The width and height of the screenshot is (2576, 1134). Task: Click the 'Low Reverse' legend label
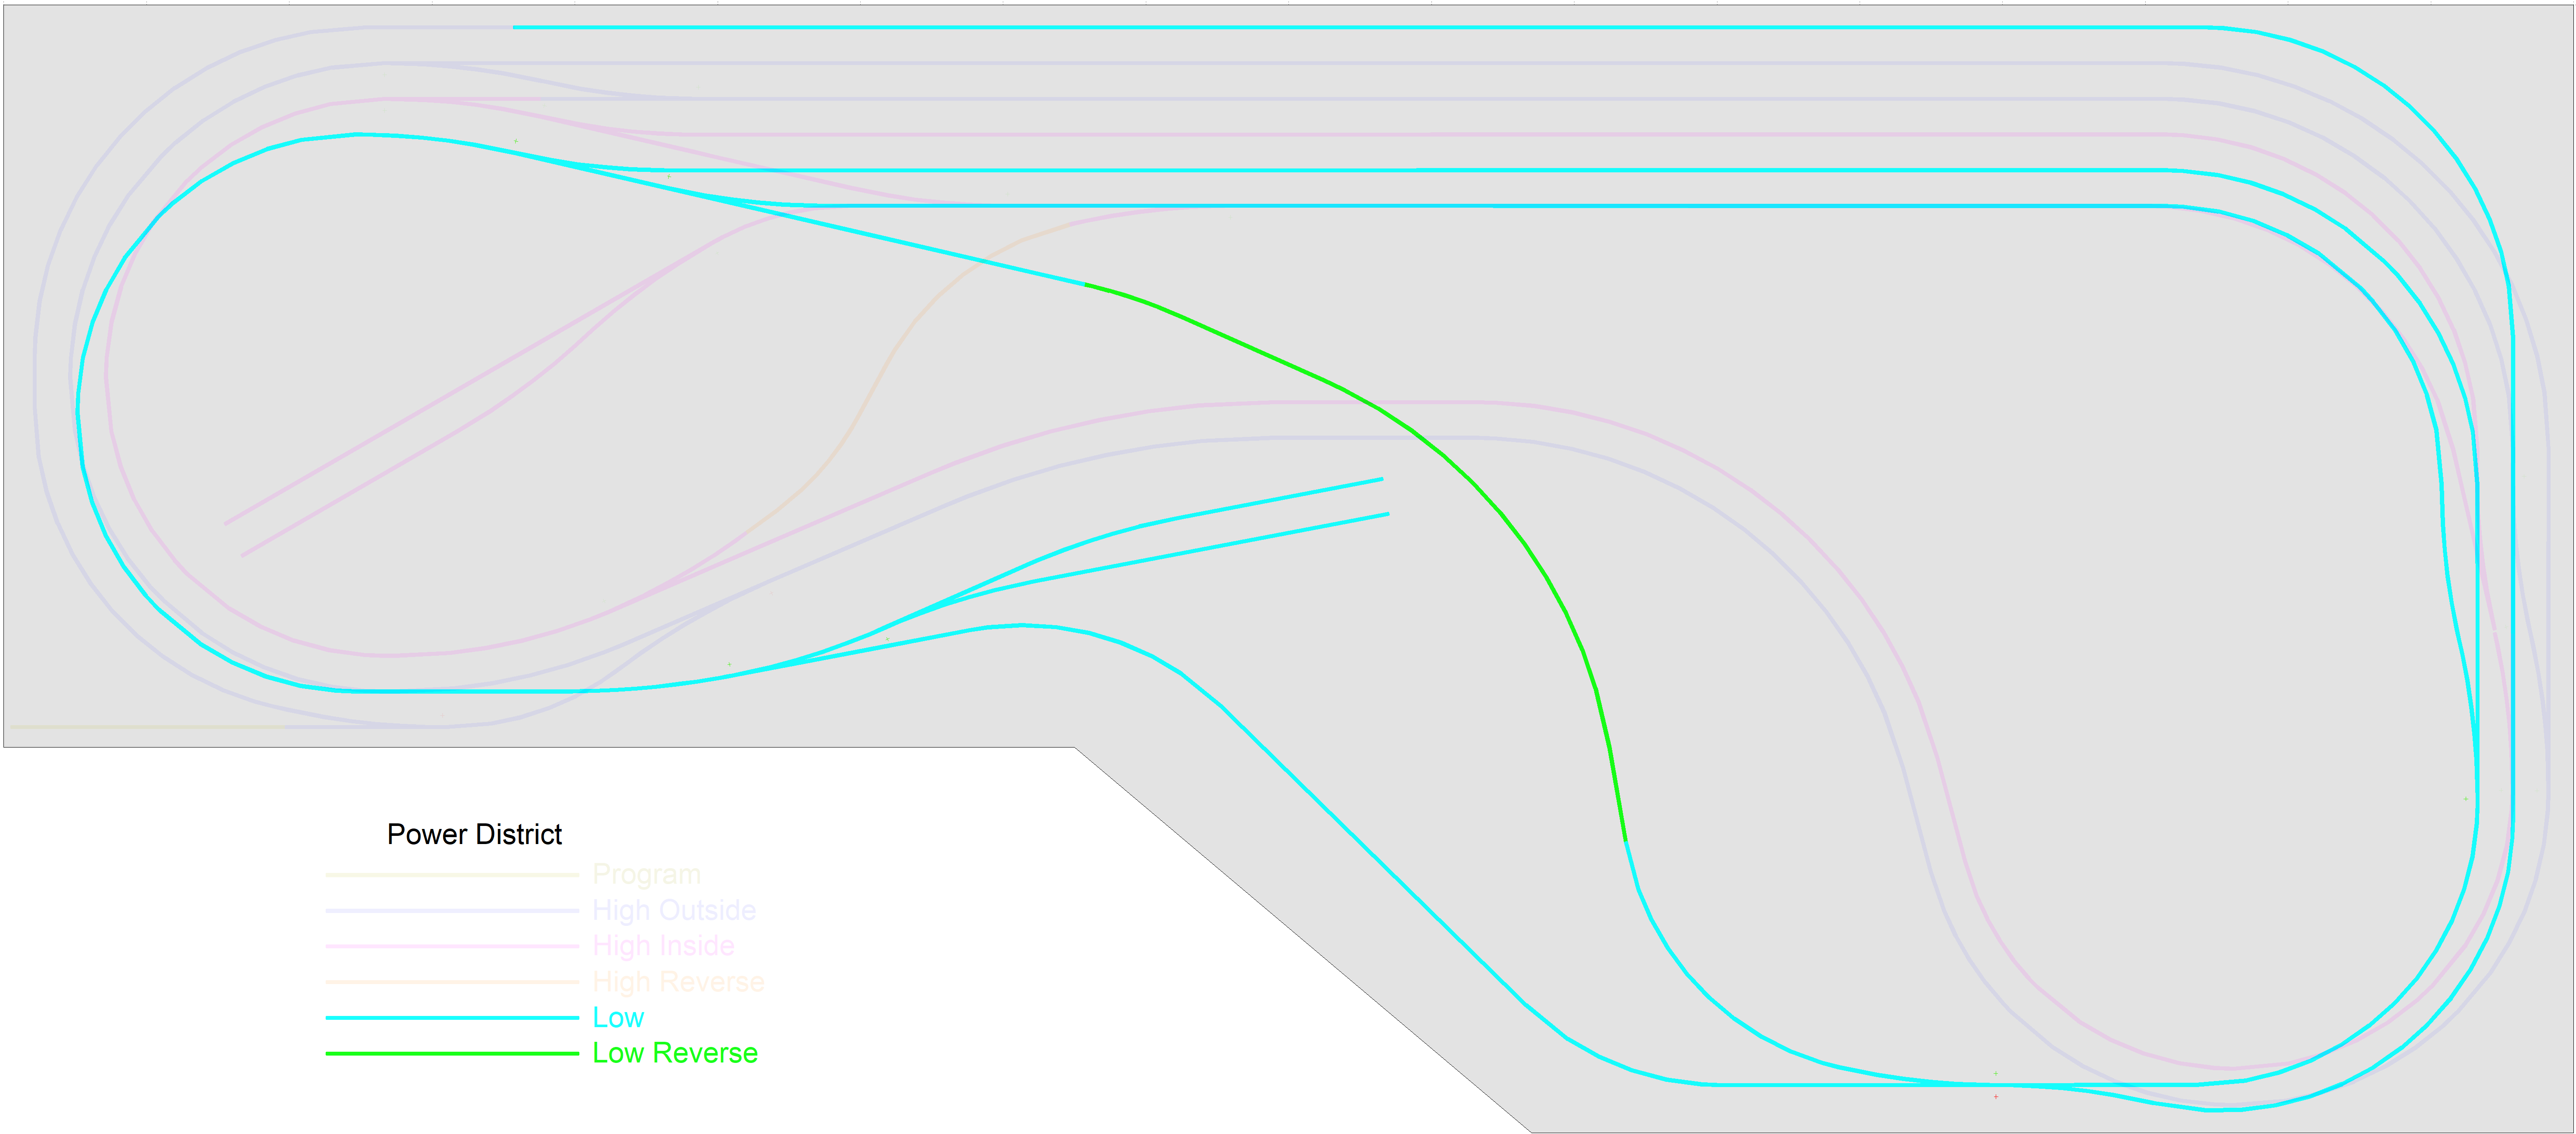tap(675, 1053)
